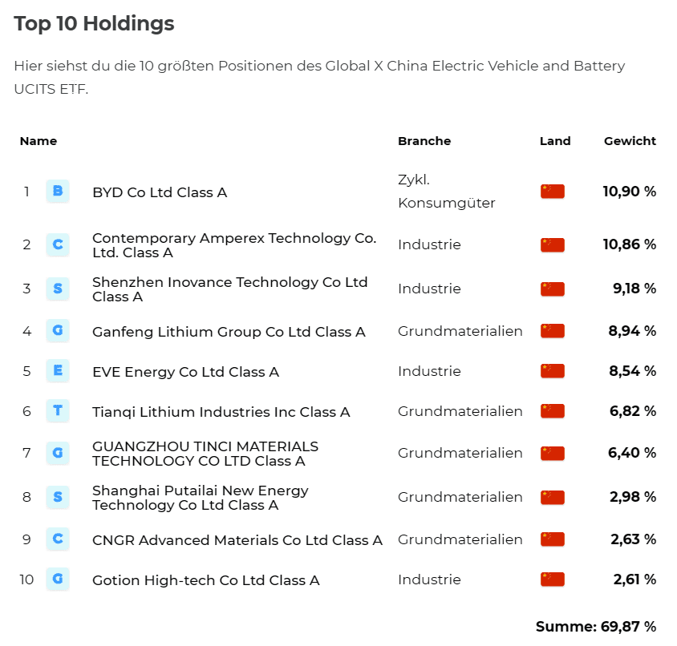Open BYD Co Ltd Class A holding
Screen dimensions: 677x646
[x=160, y=192]
